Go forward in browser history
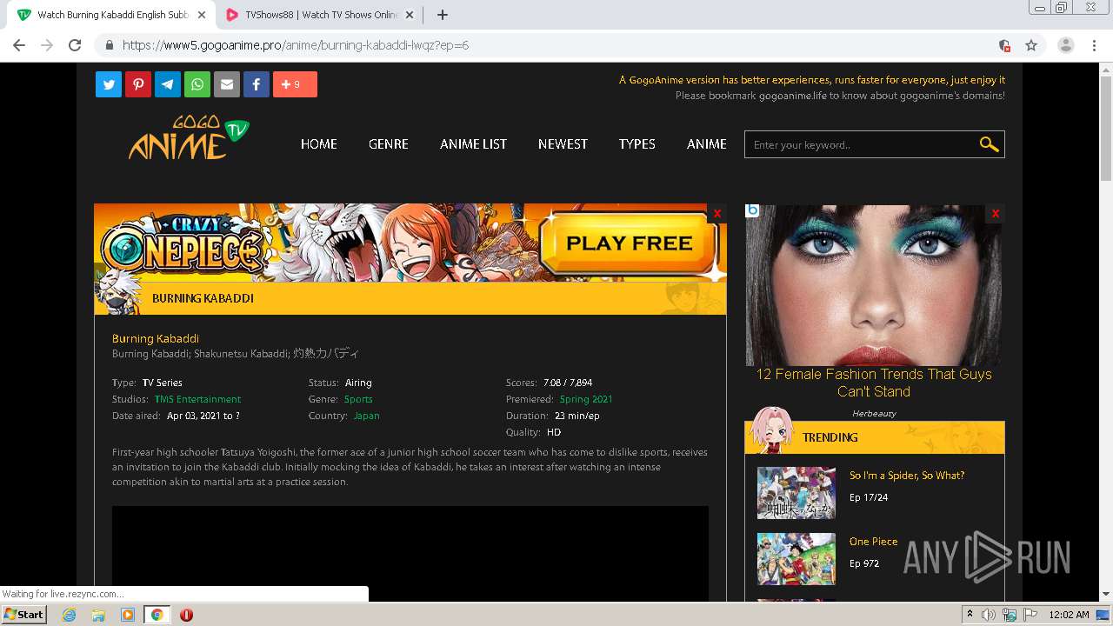The width and height of the screenshot is (1113, 626). tap(47, 45)
